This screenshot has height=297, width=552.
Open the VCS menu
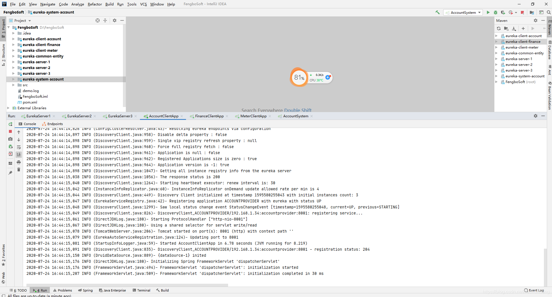(143, 4)
